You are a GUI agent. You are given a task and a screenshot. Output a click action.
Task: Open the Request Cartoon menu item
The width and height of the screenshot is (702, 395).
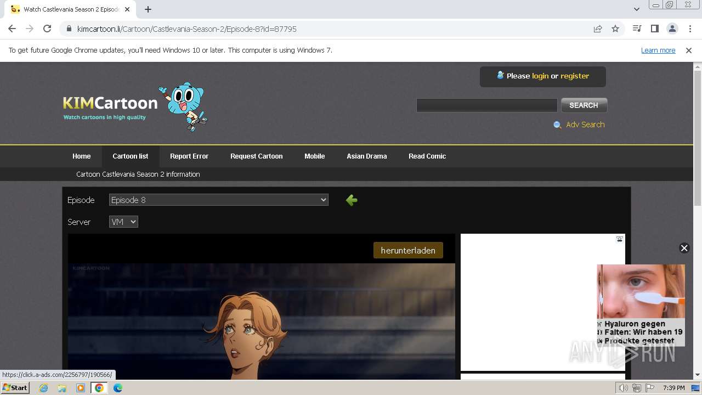coord(257,156)
